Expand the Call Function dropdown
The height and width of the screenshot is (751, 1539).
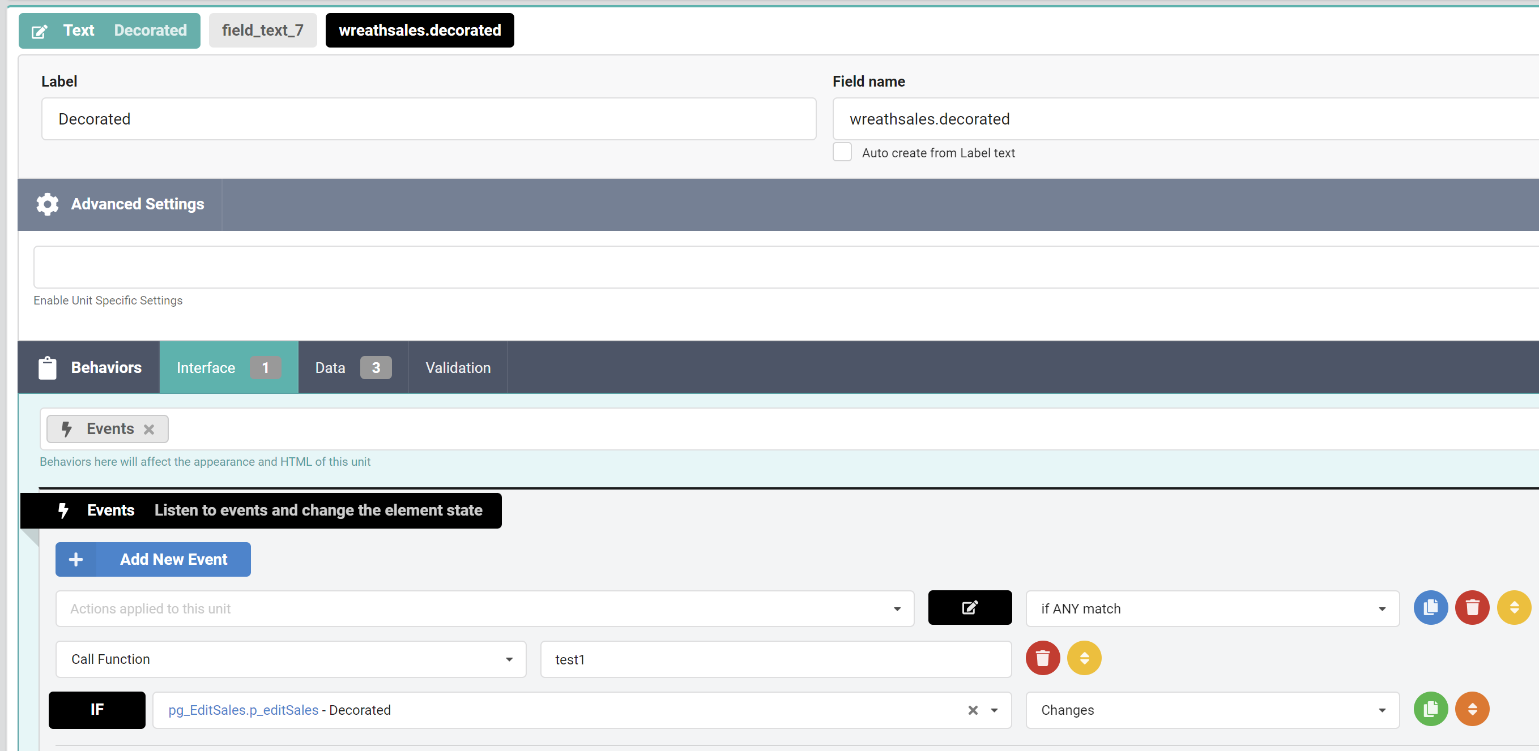(291, 659)
